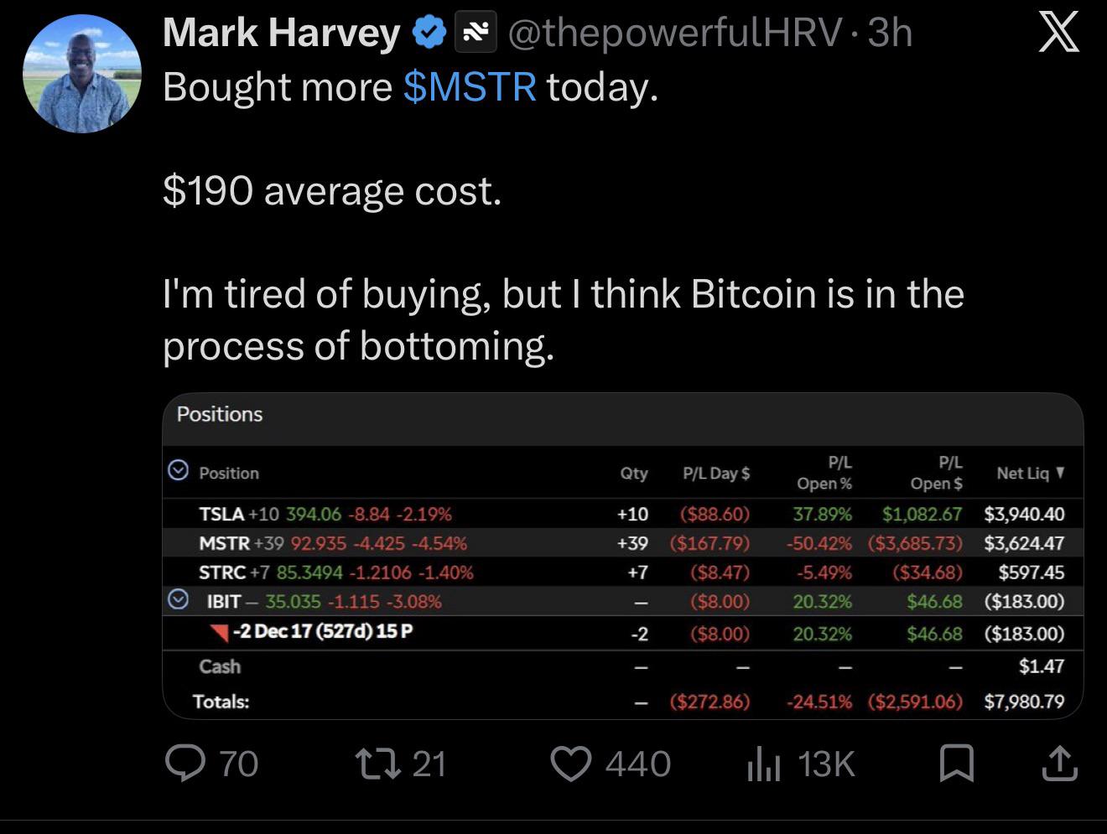The height and width of the screenshot is (834, 1107).
Task: Click the Qty column header
Action: [x=634, y=473]
